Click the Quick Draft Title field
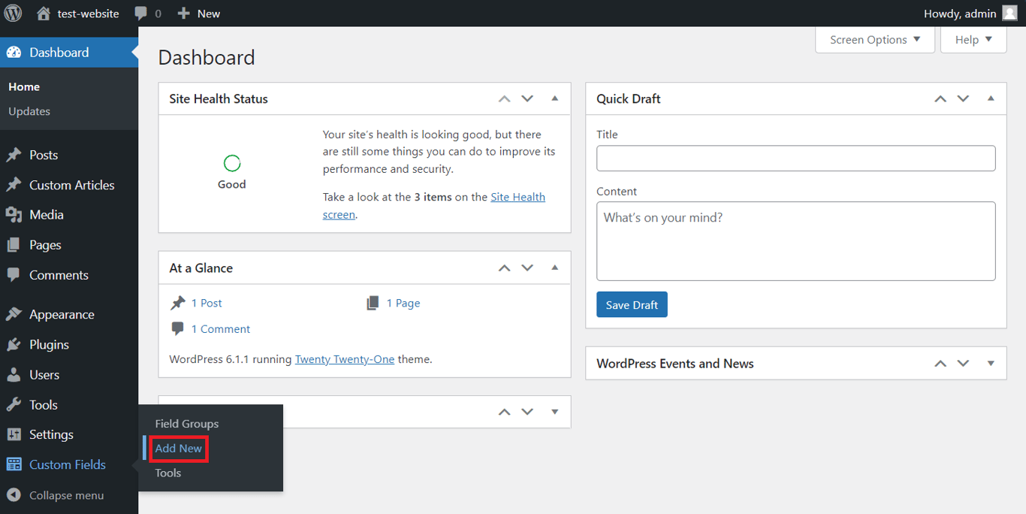The width and height of the screenshot is (1026, 514). pos(795,158)
